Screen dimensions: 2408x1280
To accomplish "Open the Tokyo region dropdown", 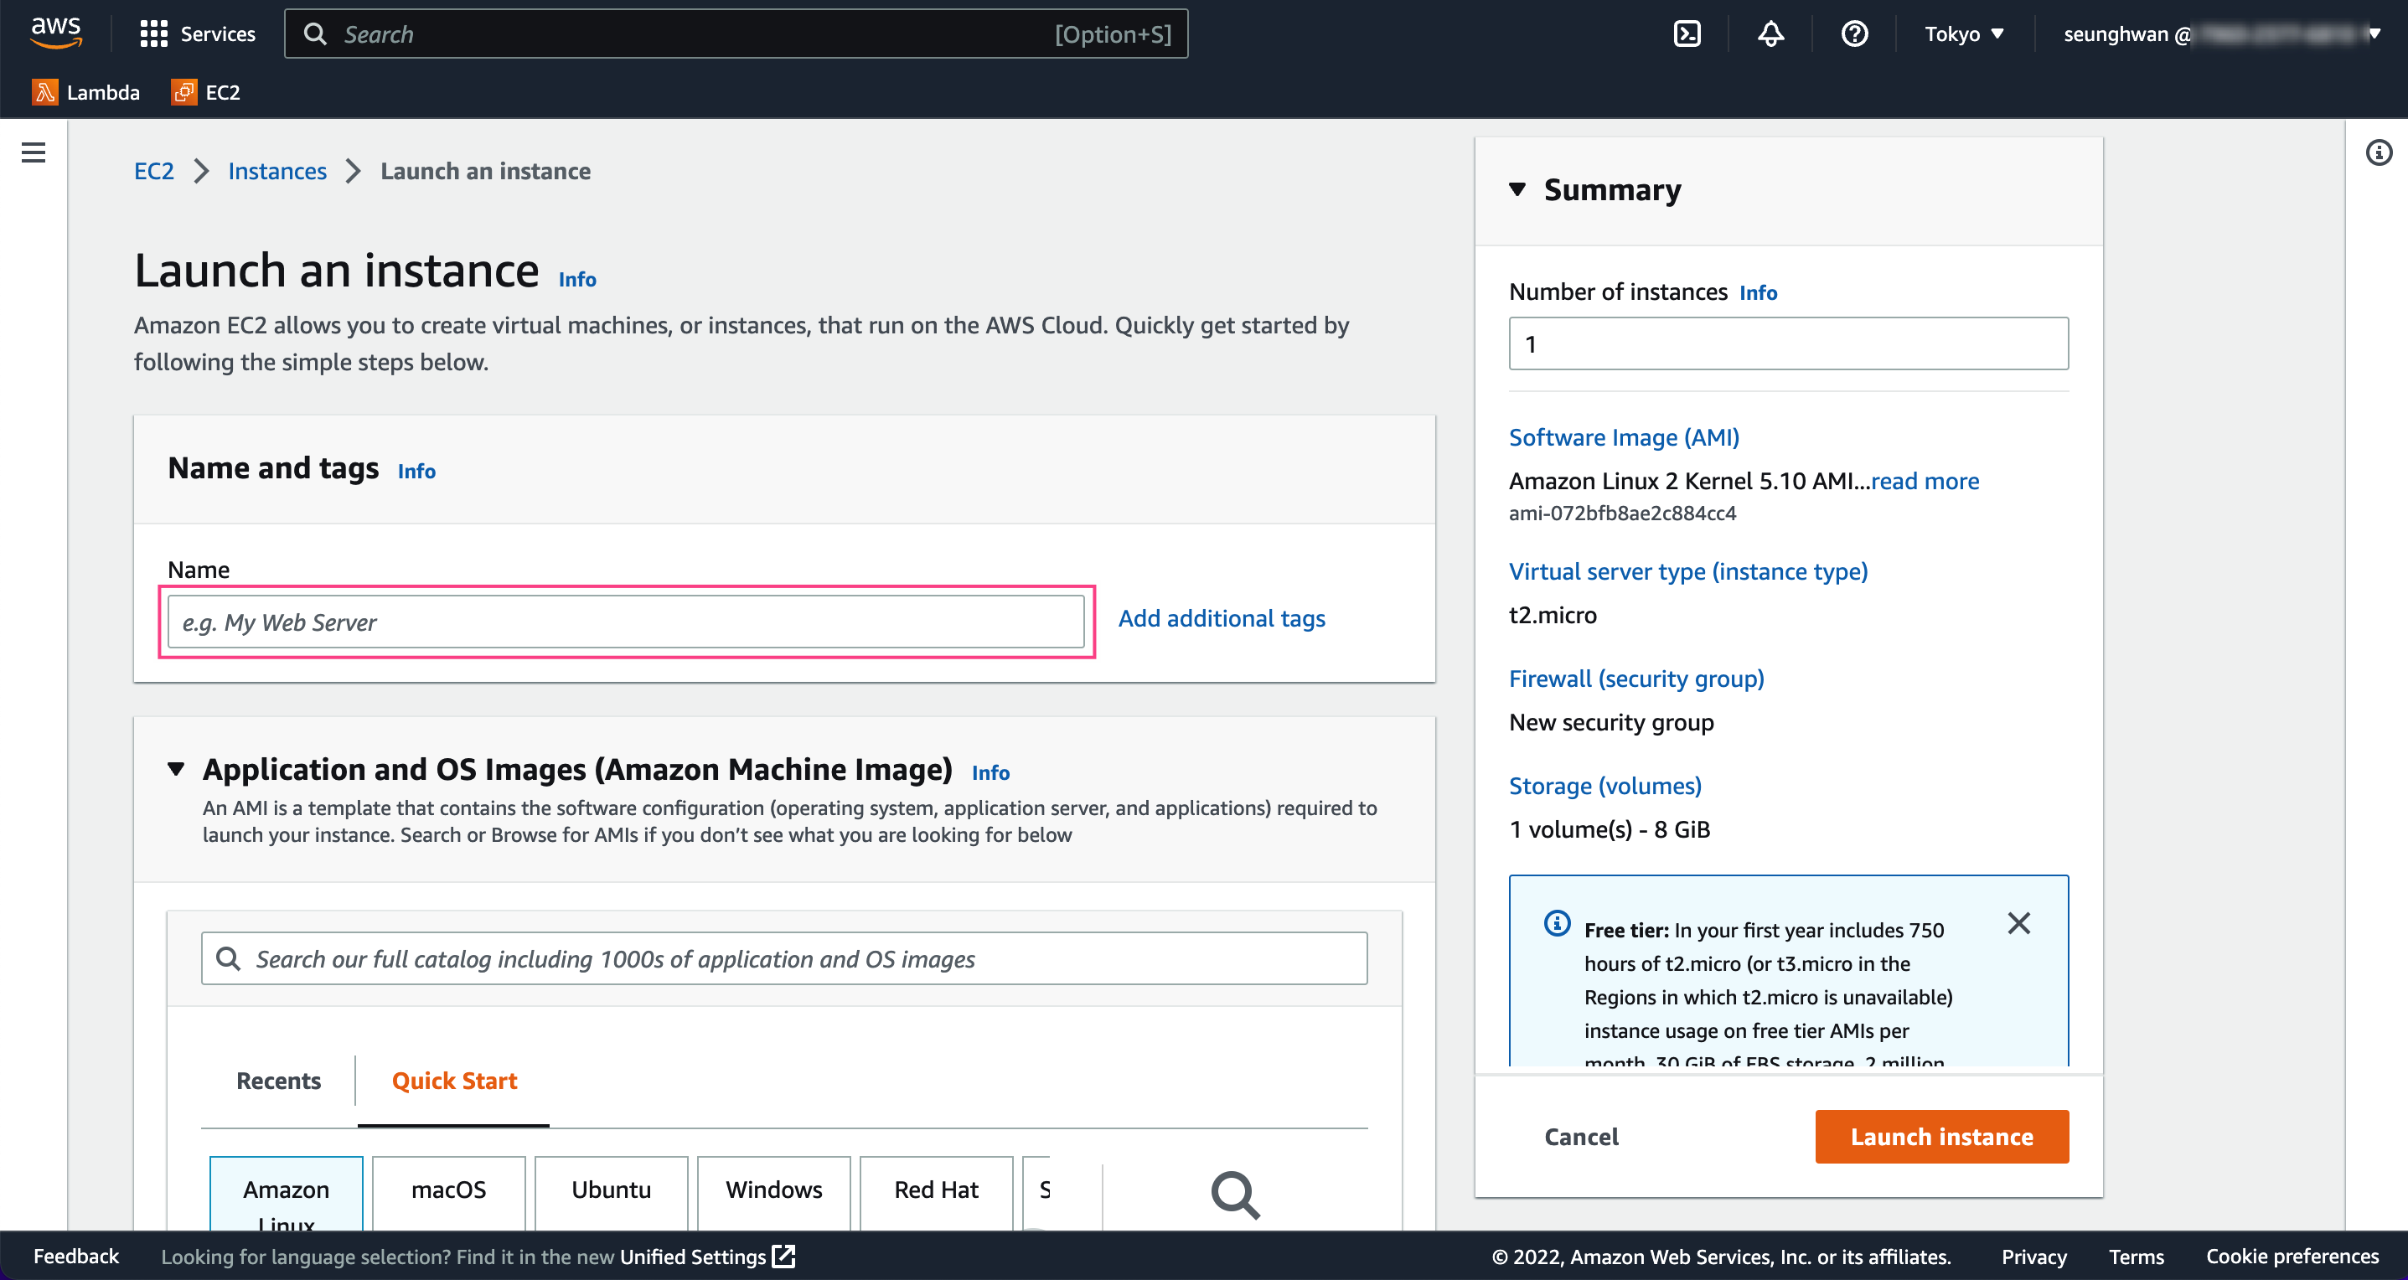I will [x=1963, y=34].
